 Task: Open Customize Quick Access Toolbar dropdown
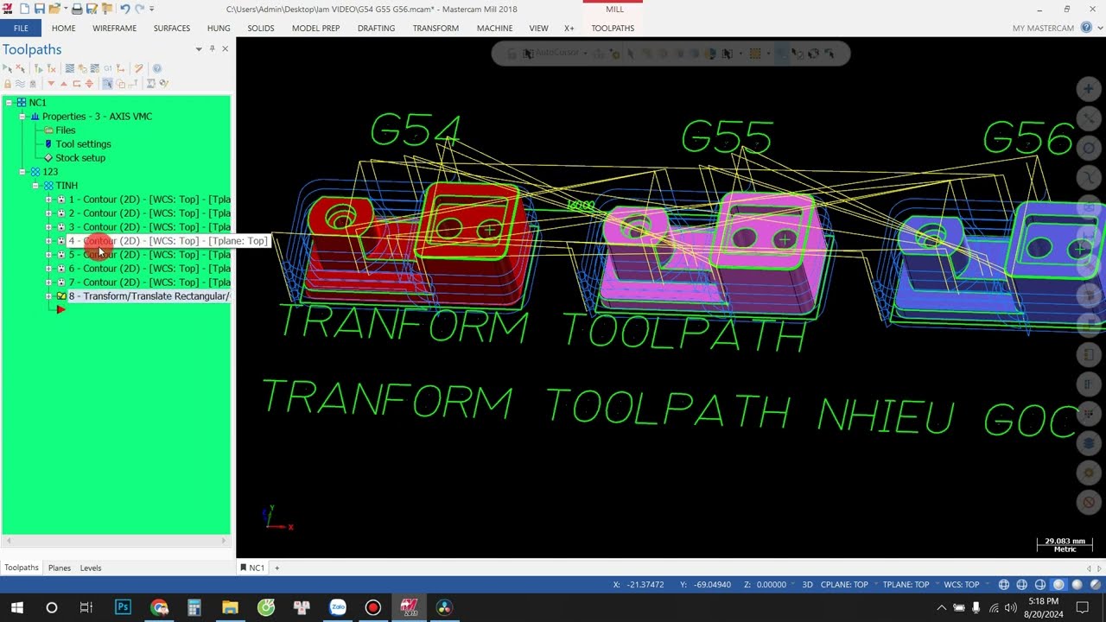click(152, 9)
